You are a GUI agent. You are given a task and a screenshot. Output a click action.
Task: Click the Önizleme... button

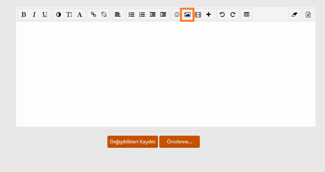click(x=180, y=142)
